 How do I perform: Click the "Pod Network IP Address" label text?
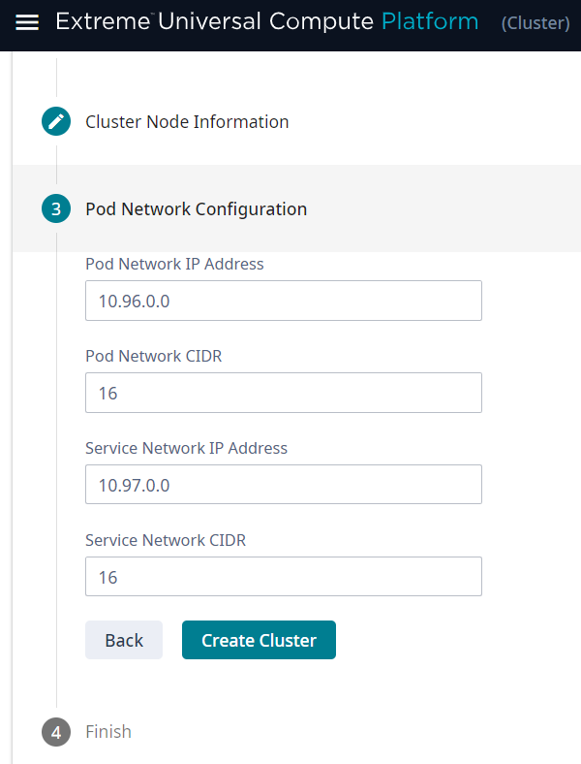(x=174, y=264)
